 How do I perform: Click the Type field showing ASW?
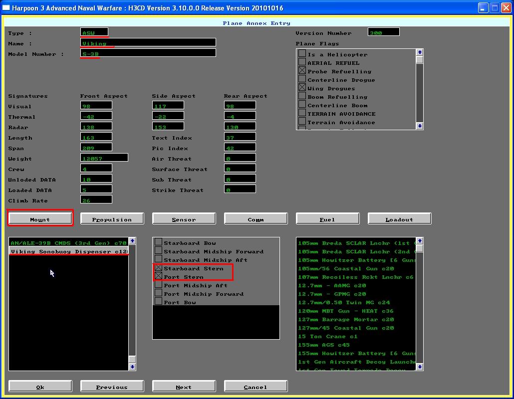point(94,32)
